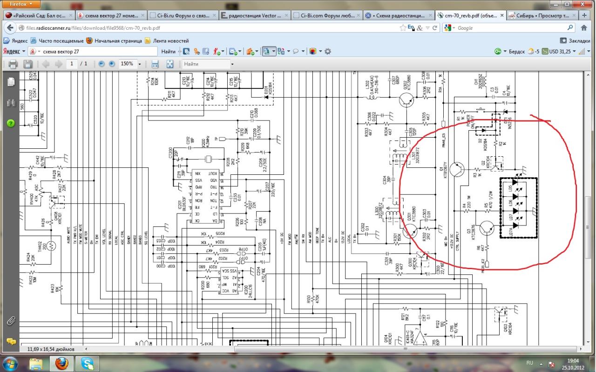This screenshot has width=596, height=372.
Task: Open the attachments paperclip panel
Action: (x=11, y=320)
